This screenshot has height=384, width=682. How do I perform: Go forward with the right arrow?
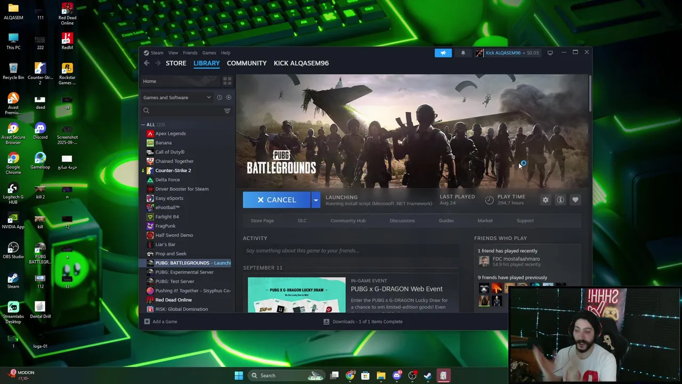pyautogui.click(x=158, y=63)
